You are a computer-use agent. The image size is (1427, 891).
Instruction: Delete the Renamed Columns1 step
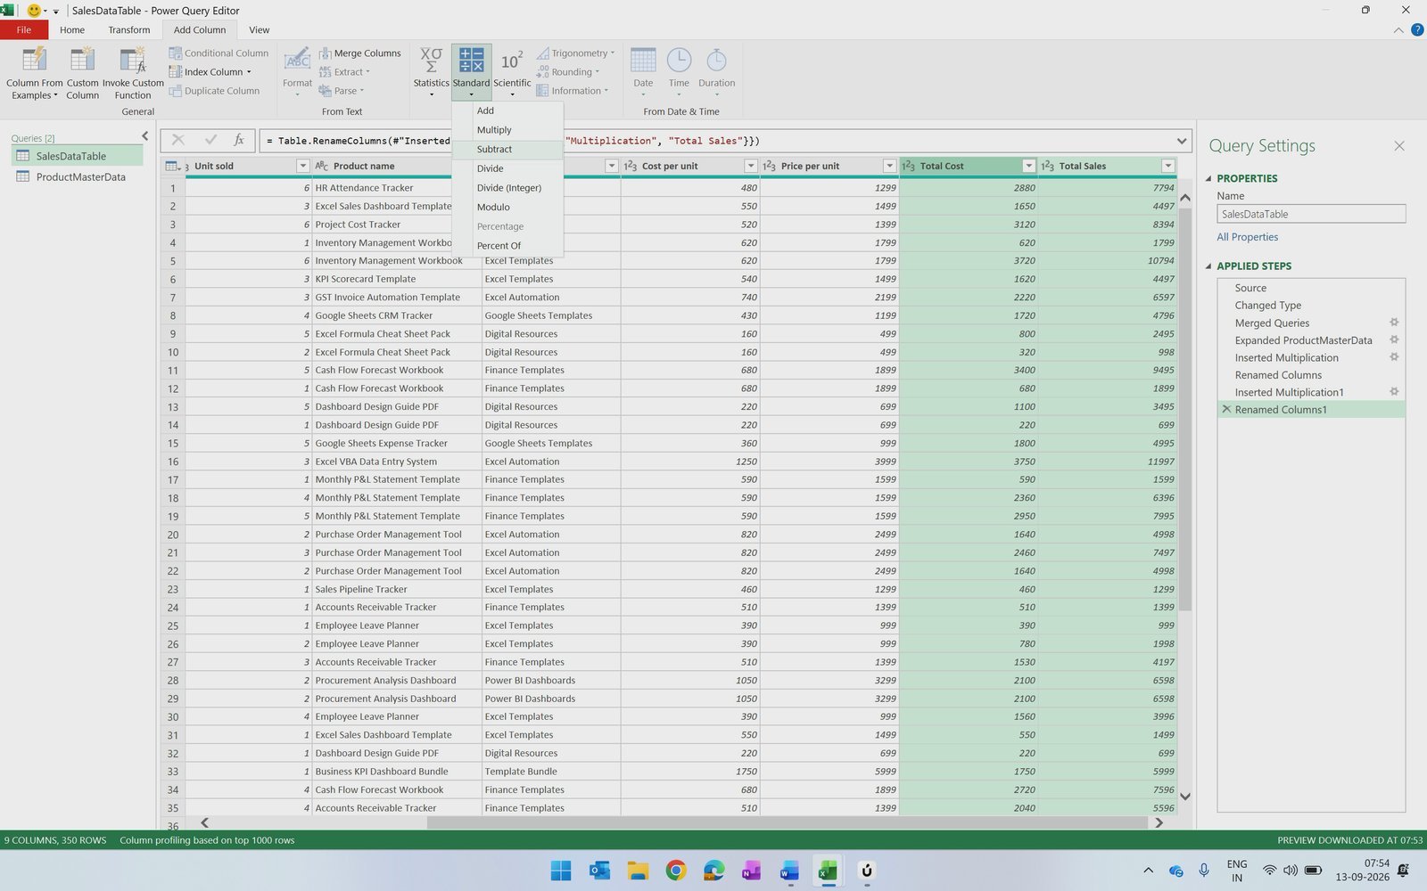1226,409
